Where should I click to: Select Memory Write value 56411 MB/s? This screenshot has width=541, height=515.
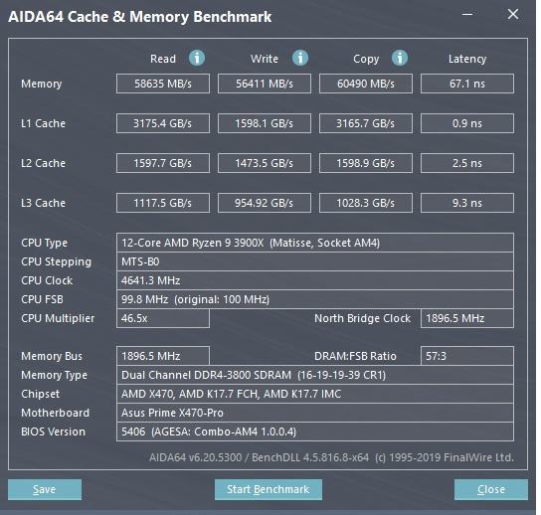click(265, 84)
